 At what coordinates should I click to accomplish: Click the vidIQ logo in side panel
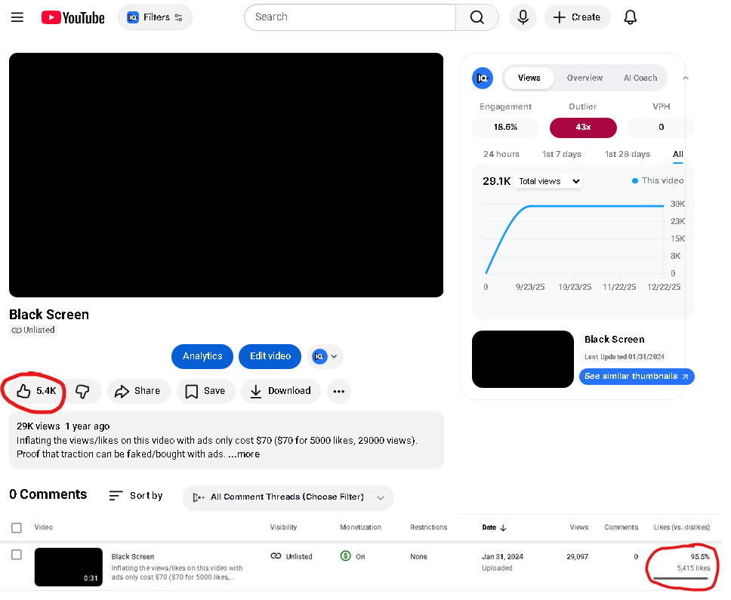click(x=483, y=78)
